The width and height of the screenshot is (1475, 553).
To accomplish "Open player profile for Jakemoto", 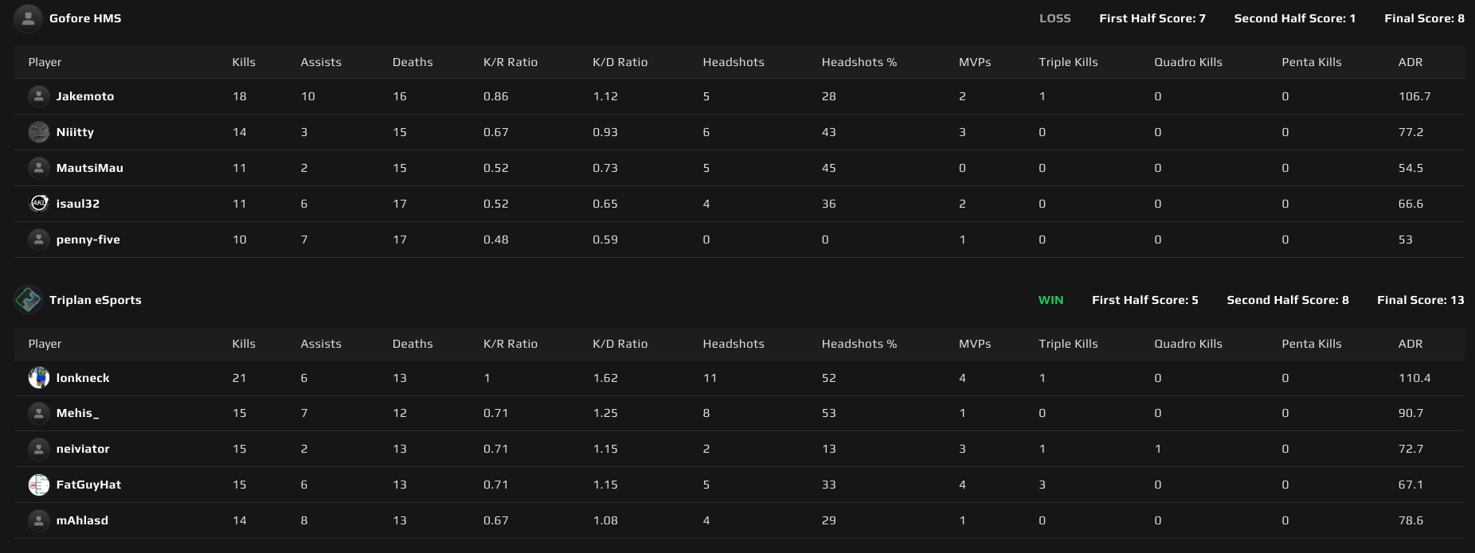I will coord(87,95).
